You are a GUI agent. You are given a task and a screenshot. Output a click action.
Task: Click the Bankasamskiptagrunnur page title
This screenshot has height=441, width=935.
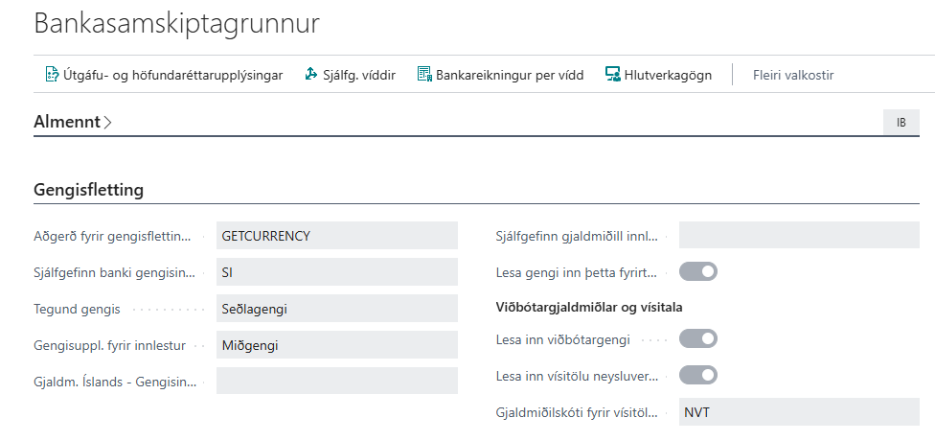pos(176,24)
